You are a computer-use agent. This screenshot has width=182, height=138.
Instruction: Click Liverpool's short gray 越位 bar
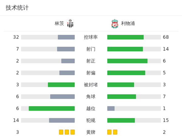111,108
